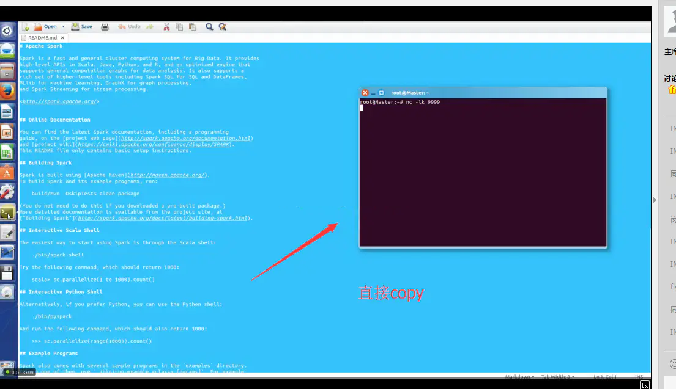Expand the Open recent files dropdown arrow
Viewport: 676px width, 389px height.
pyautogui.click(x=64, y=27)
